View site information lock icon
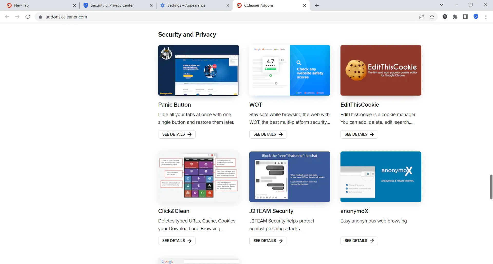Image resolution: width=493 pixels, height=264 pixels. click(40, 17)
